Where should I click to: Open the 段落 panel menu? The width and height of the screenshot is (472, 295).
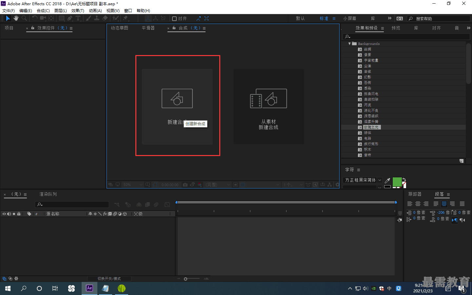click(448, 194)
